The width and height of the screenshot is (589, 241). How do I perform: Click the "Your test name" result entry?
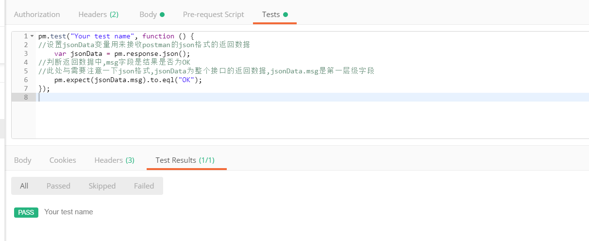[68, 212]
